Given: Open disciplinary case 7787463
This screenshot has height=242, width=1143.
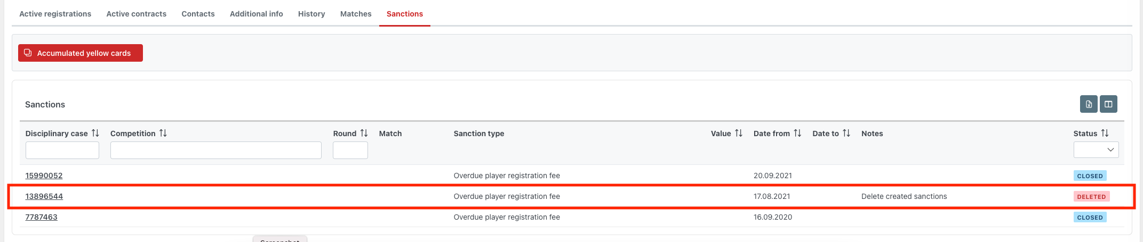Looking at the screenshot, I should click(41, 217).
